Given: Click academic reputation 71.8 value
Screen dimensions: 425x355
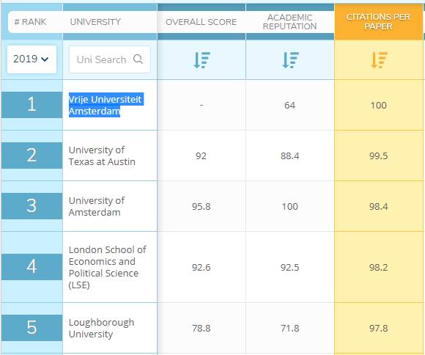Looking at the screenshot, I should point(289,328).
